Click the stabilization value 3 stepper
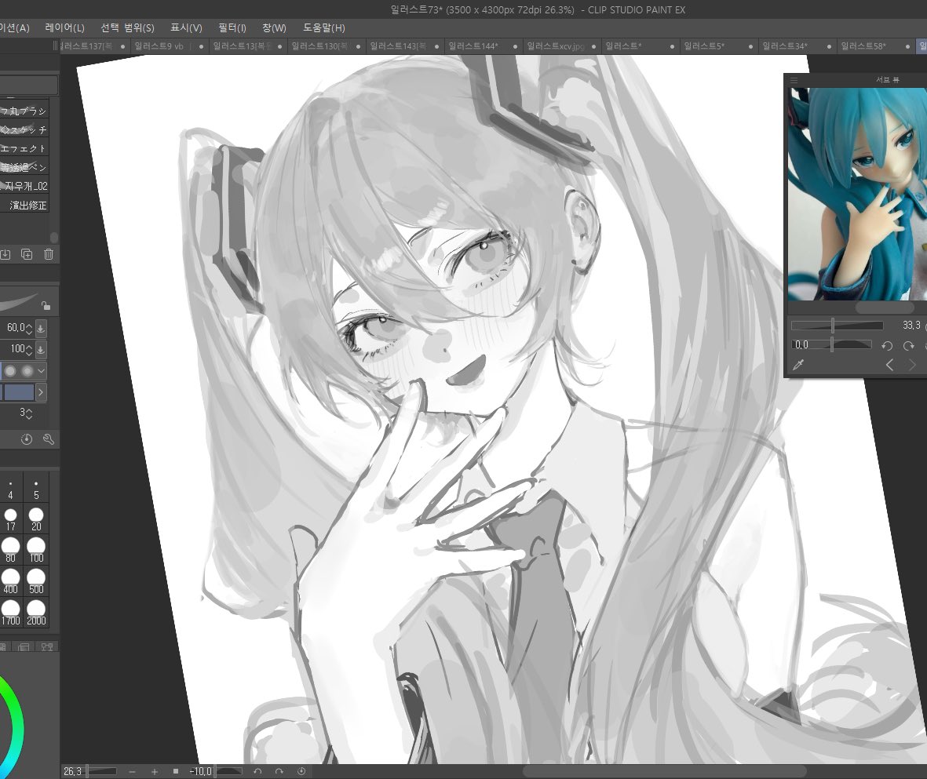The width and height of the screenshot is (927, 779). [29, 413]
